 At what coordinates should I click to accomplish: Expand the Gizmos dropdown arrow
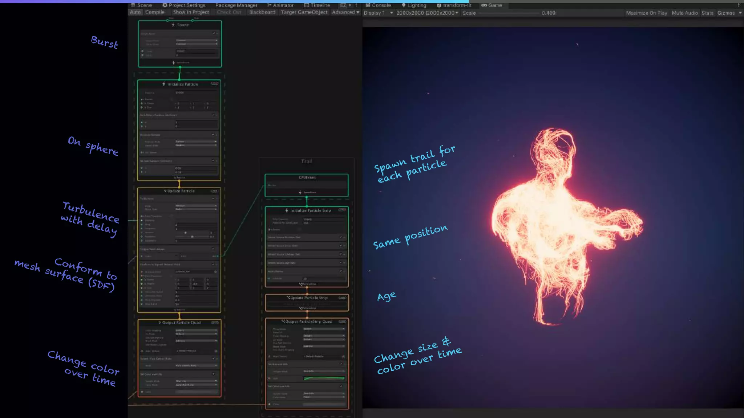[740, 13]
